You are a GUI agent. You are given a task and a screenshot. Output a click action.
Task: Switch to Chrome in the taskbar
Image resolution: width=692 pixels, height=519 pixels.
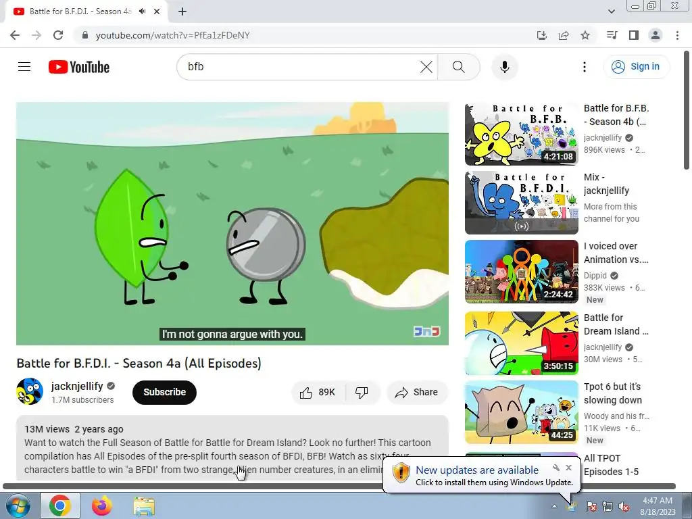click(x=60, y=505)
